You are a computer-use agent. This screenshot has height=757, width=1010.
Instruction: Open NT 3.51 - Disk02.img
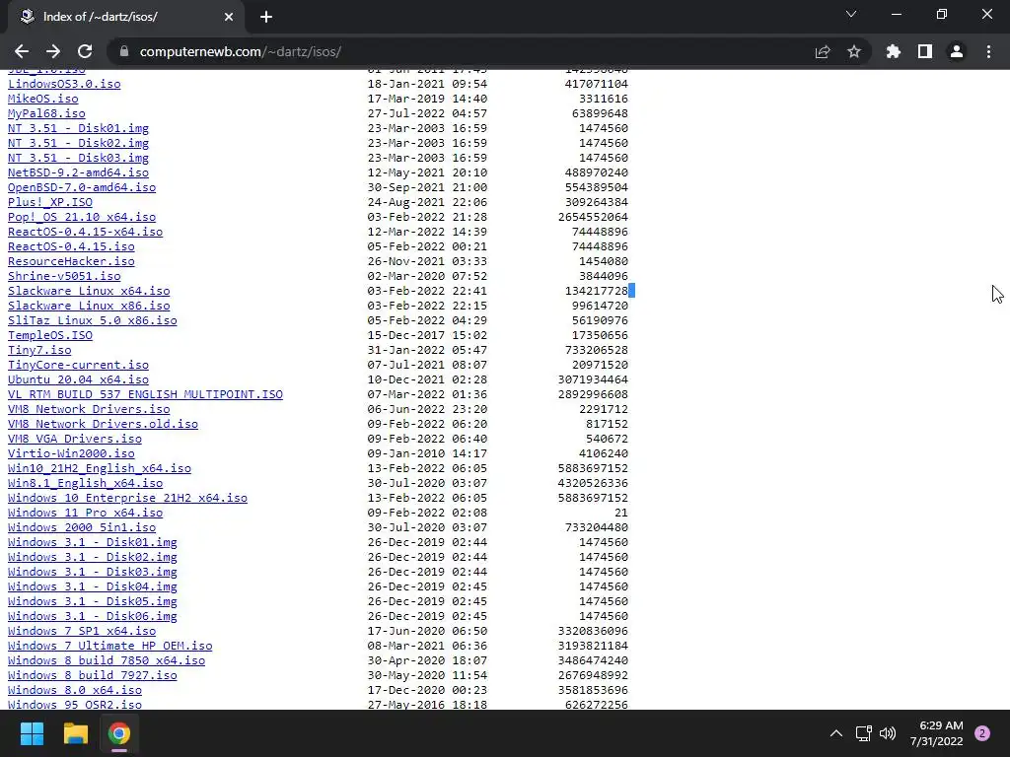click(78, 143)
